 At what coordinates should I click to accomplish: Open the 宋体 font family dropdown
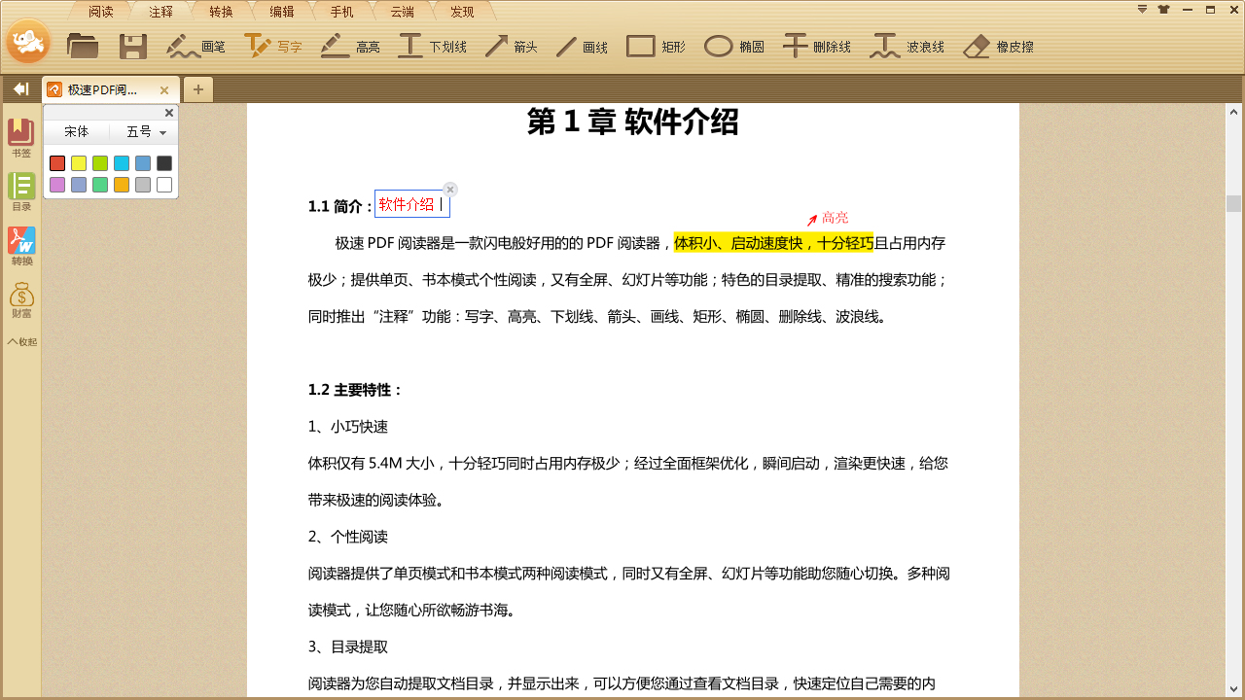76,132
